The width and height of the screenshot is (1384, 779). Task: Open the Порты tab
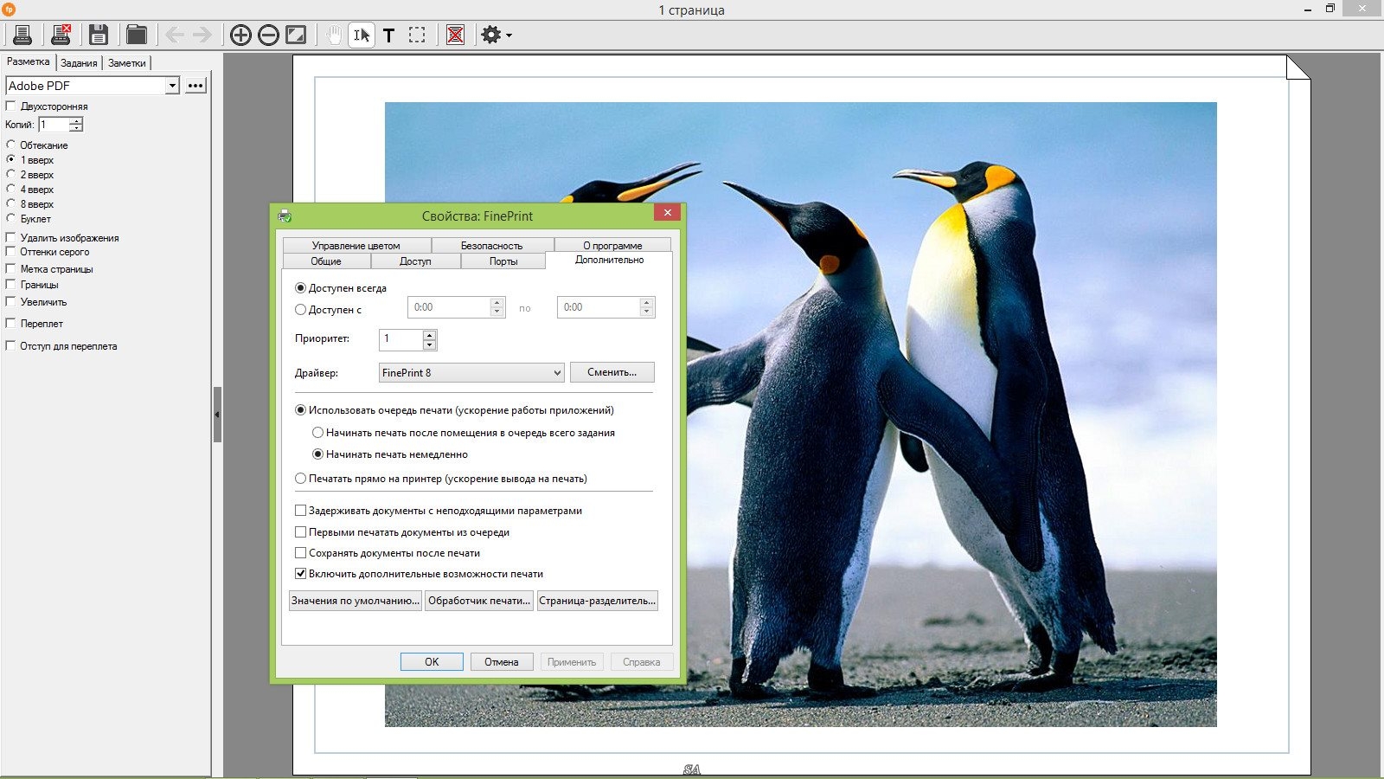503,261
